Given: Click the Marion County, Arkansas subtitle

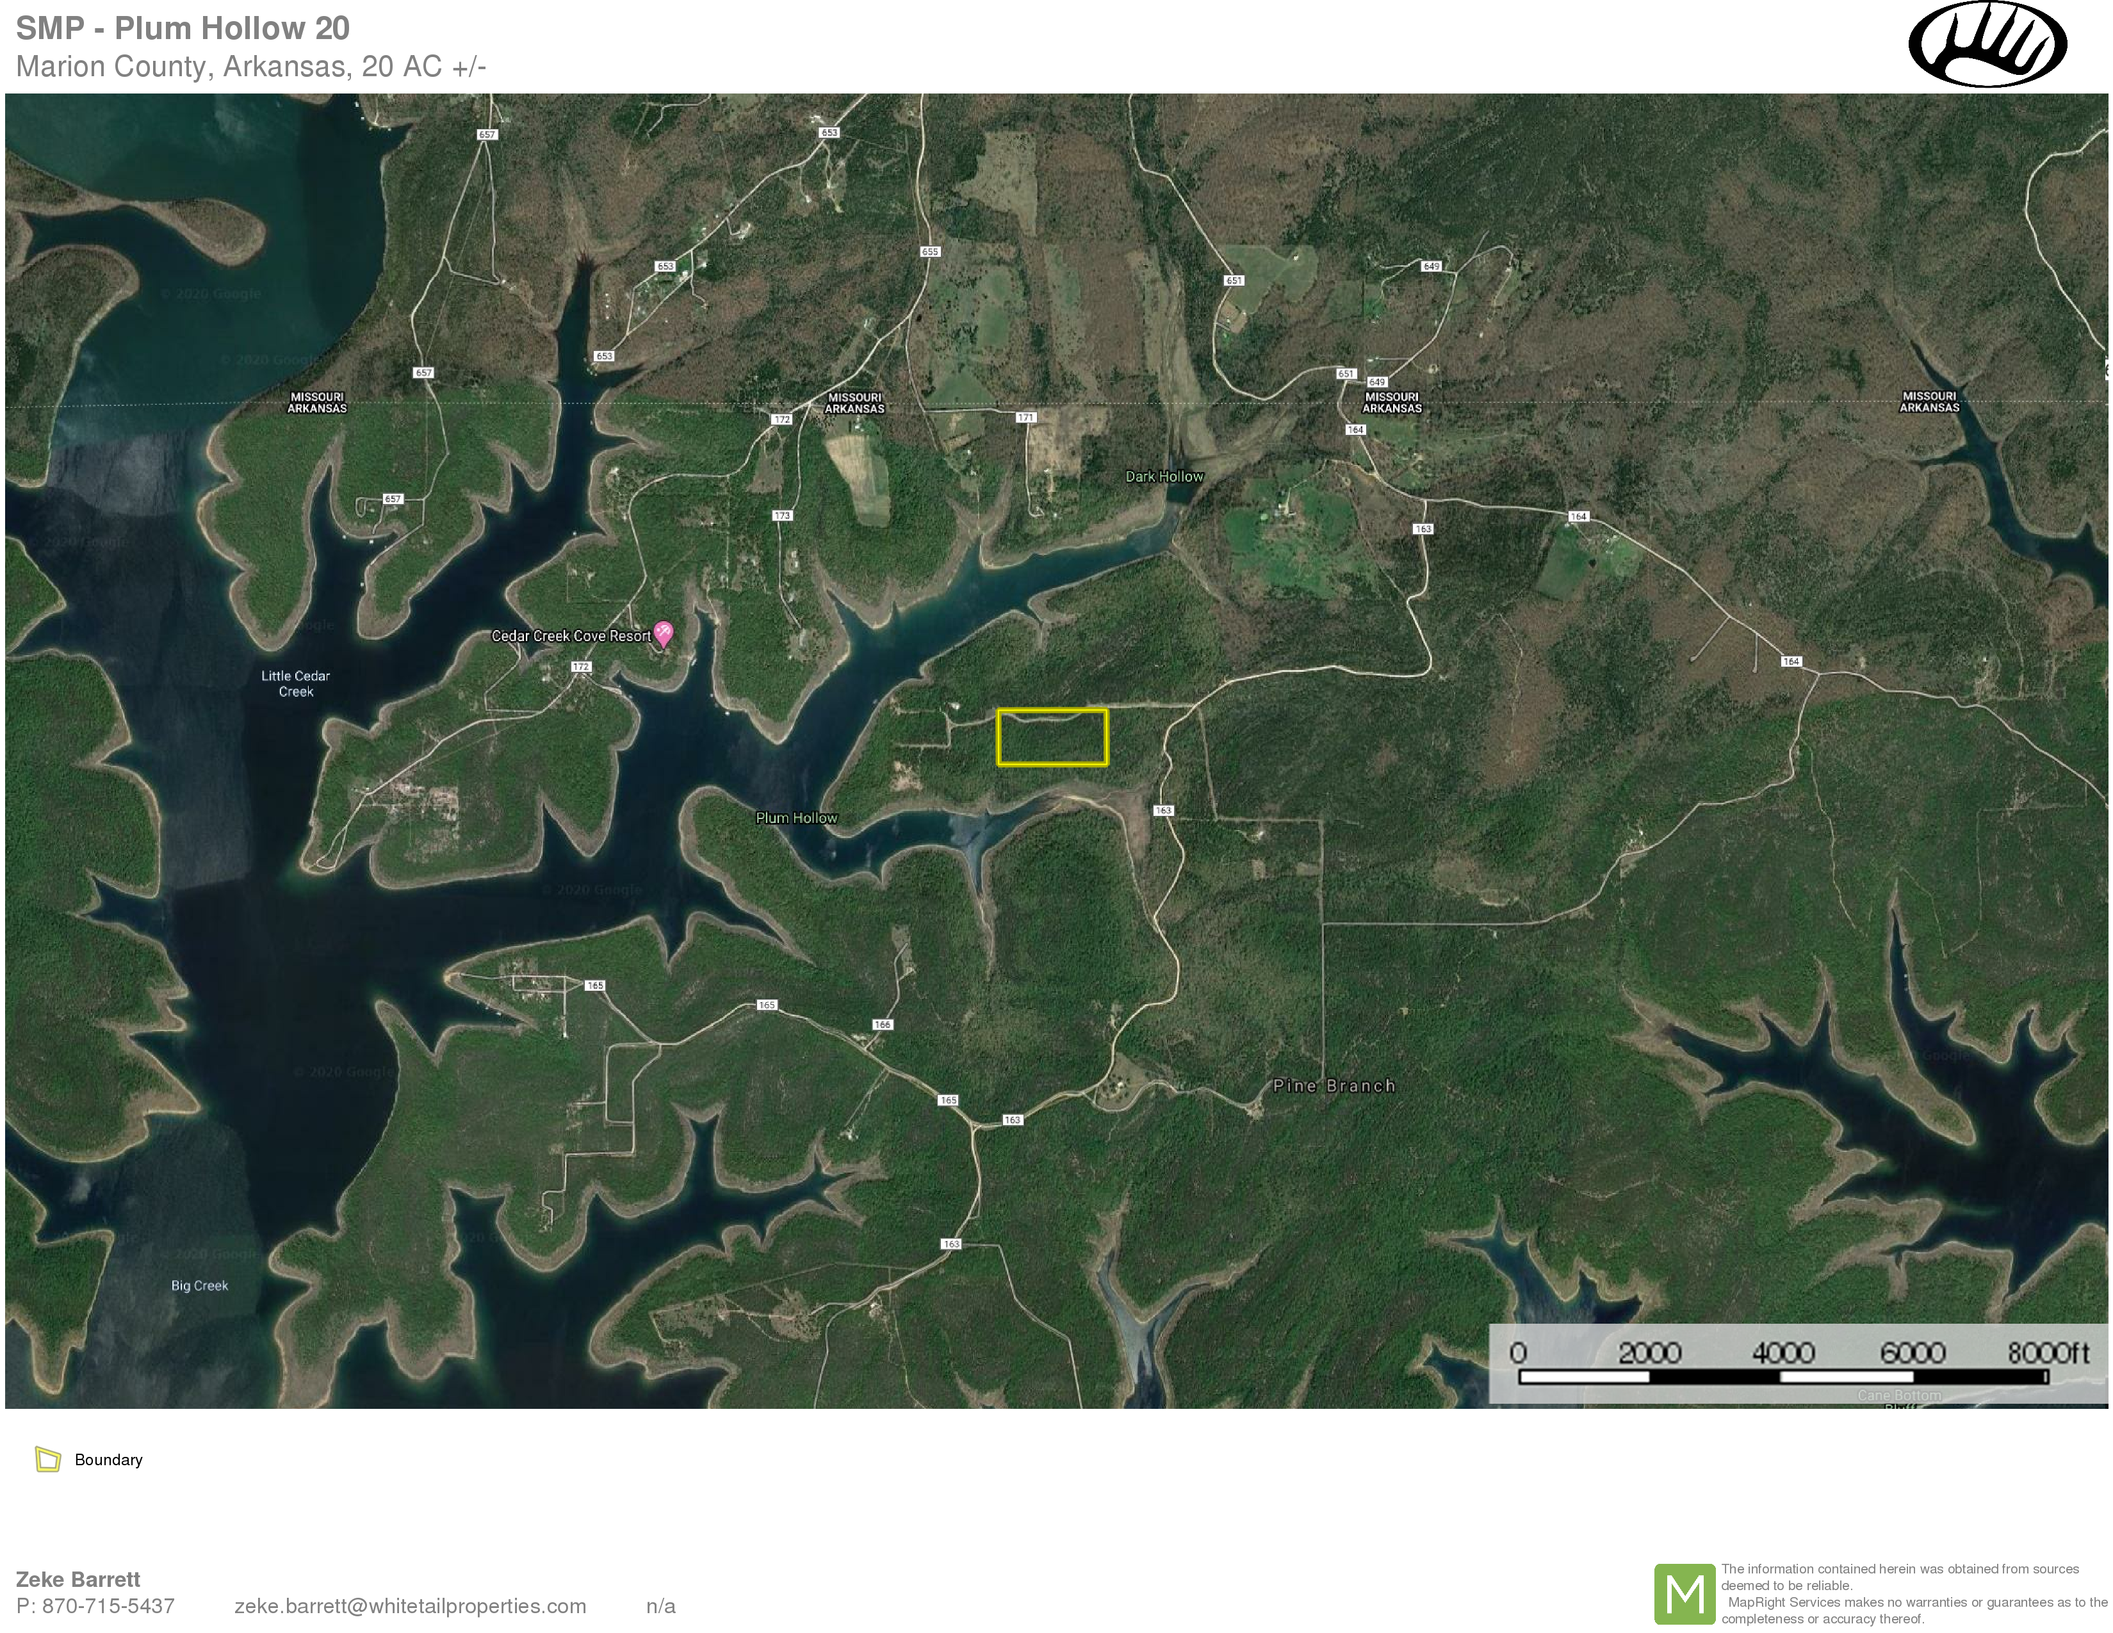Looking at the screenshot, I should (250, 67).
